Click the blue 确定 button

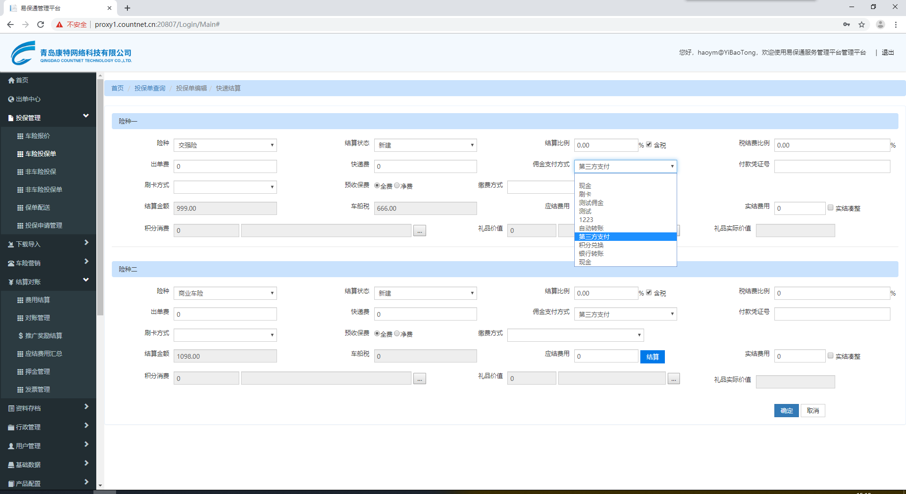(786, 411)
